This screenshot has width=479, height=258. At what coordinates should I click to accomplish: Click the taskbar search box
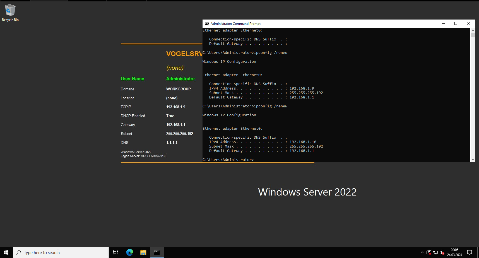61,252
